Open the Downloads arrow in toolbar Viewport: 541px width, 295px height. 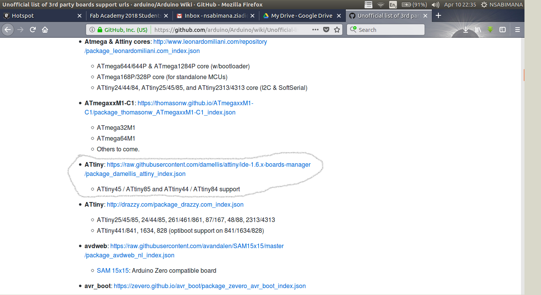pos(466,30)
